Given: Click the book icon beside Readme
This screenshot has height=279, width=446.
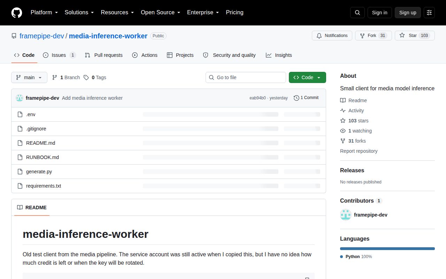Looking at the screenshot, I should tap(343, 100).
